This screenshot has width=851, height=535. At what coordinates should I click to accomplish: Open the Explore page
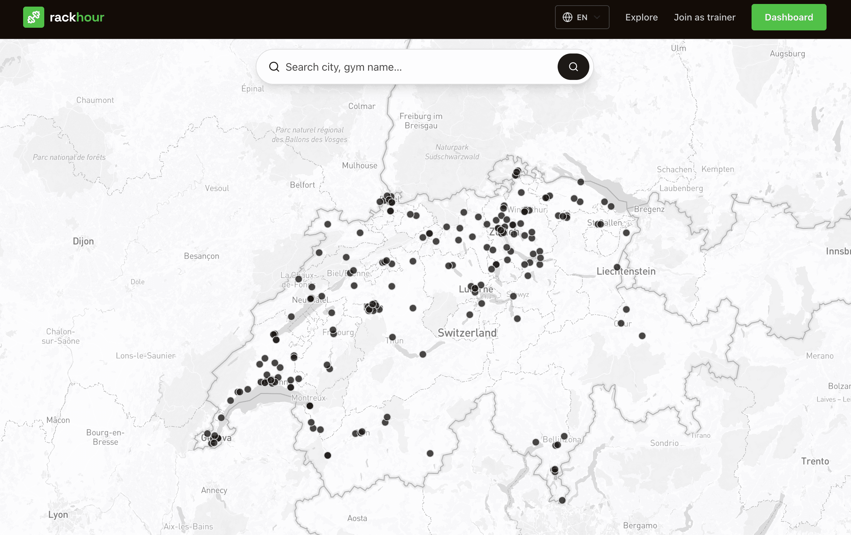click(641, 17)
